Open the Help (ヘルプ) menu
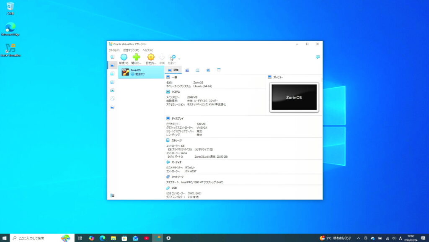 (x=147, y=50)
